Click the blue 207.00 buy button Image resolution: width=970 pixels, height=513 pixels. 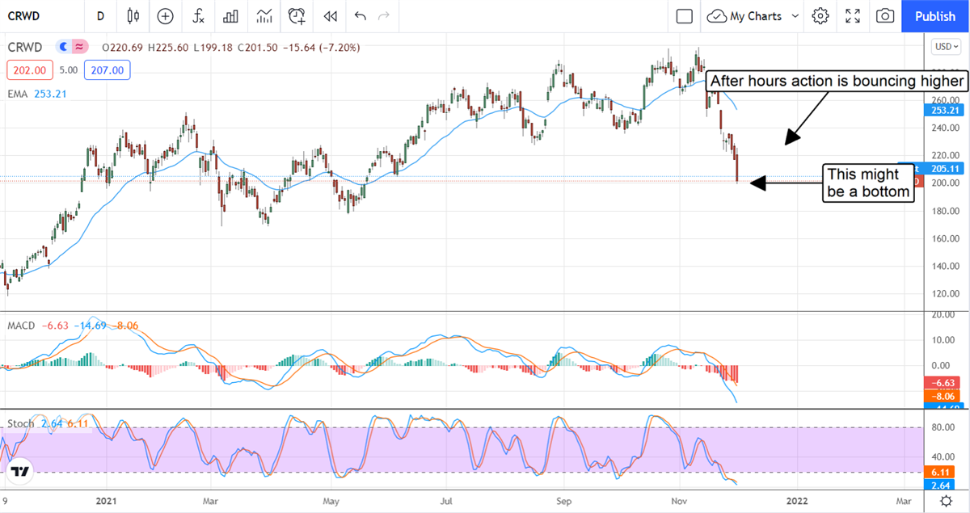click(x=107, y=70)
